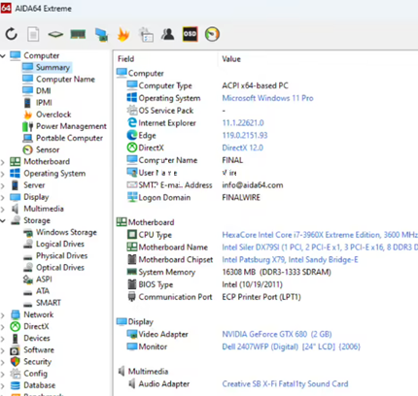This screenshot has height=396, width=418.
Task: Click the Internet Explorer version 11.1.22621.0 link
Action: coord(243,123)
